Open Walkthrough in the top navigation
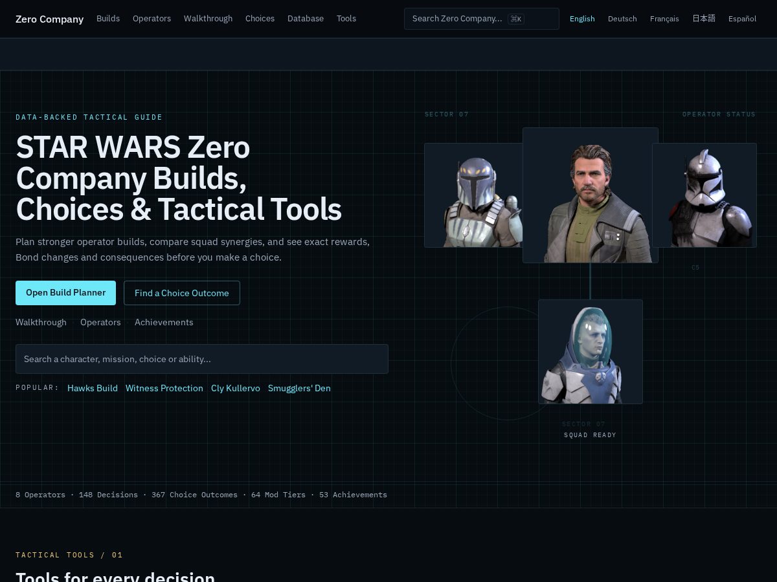 tap(208, 19)
